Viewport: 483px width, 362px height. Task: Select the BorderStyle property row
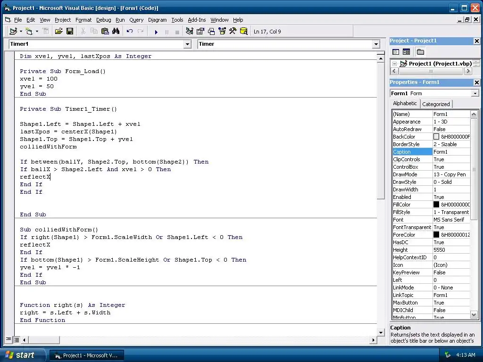point(431,144)
